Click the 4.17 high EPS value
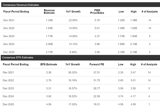The image size is (160, 108). click(x=133, y=96)
